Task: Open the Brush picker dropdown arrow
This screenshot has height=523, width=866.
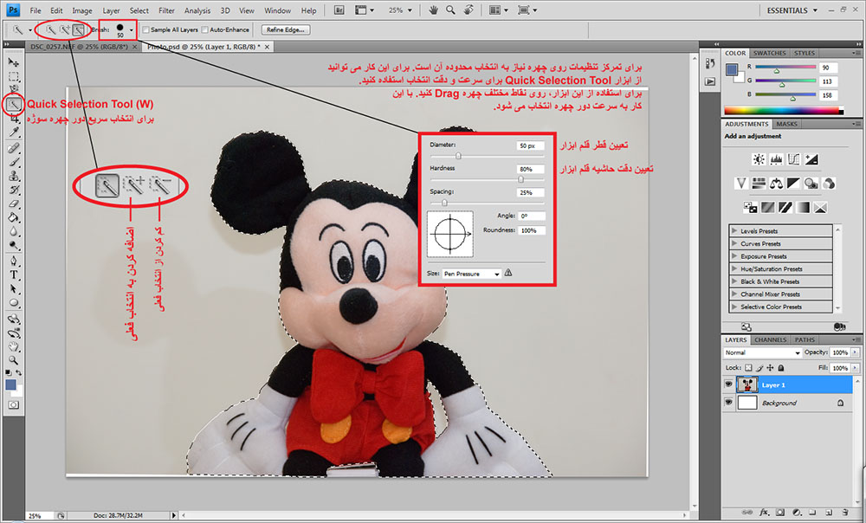Action: (x=131, y=29)
